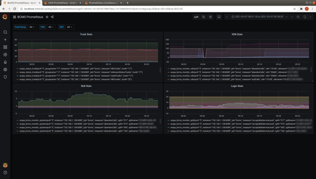Cycle view mode with the monitor icon

tap(219, 17)
